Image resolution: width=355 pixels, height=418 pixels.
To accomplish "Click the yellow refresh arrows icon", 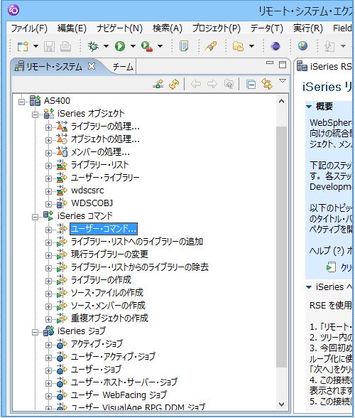I will point(174,84).
